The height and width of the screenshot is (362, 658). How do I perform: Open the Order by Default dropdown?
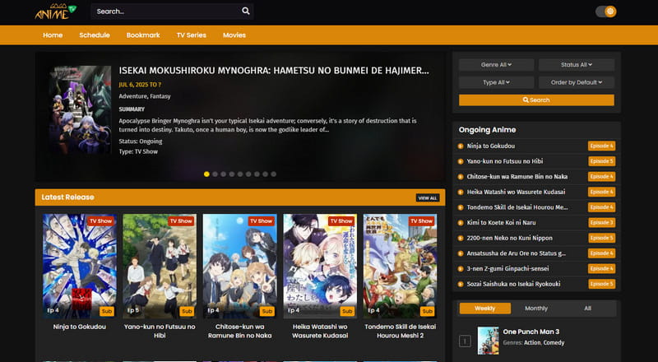(577, 82)
